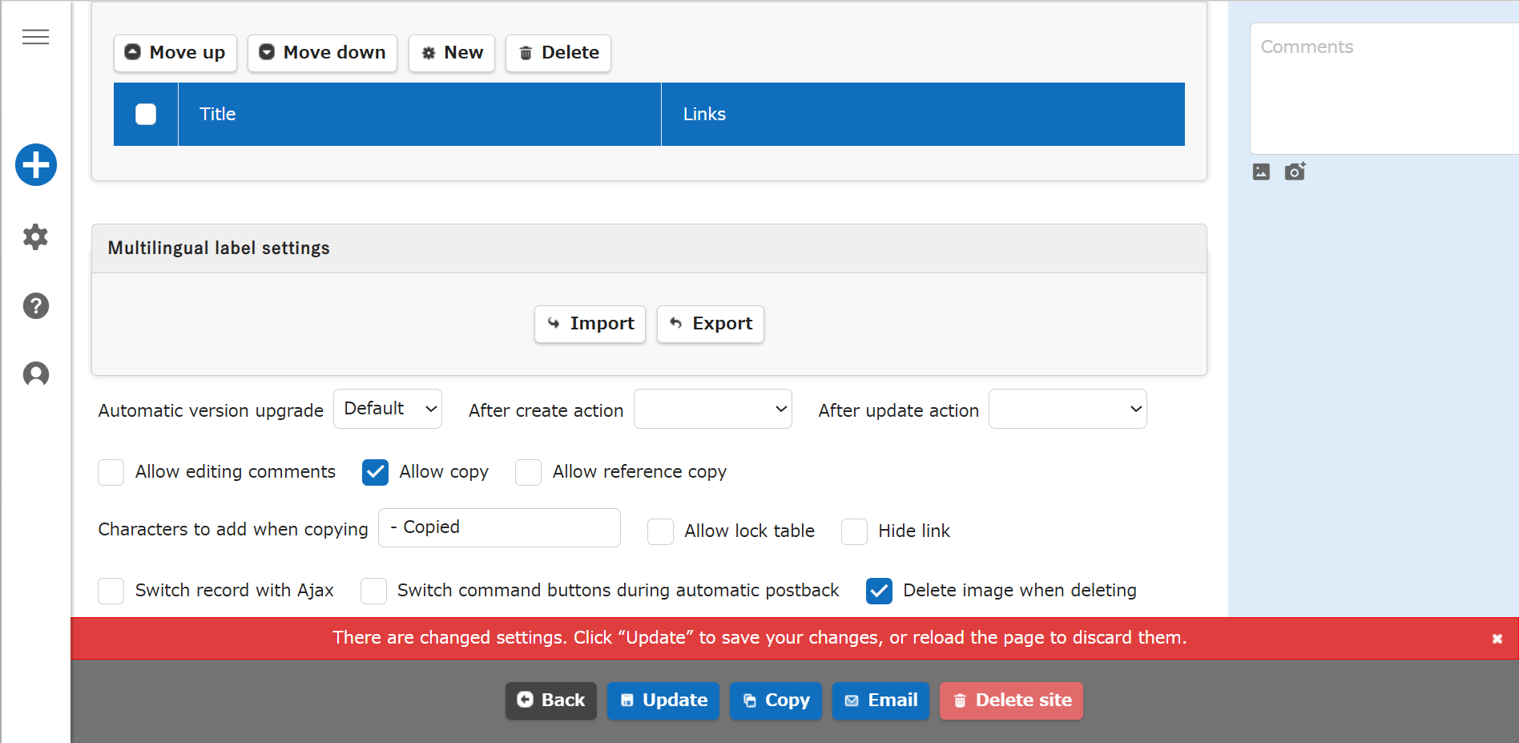The image size is (1519, 743).
Task: Click the New button above the table
Action: (x=452, y=53)
